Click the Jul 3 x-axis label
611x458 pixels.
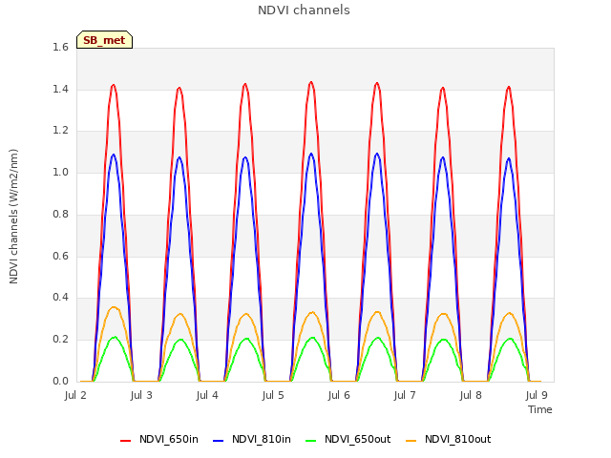(141, 395)
